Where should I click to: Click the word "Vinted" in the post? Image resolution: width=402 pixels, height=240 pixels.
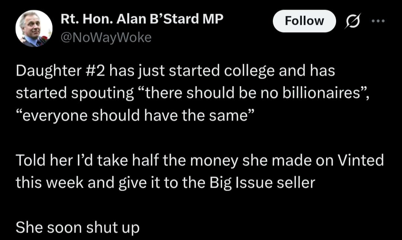pos(361,160)
